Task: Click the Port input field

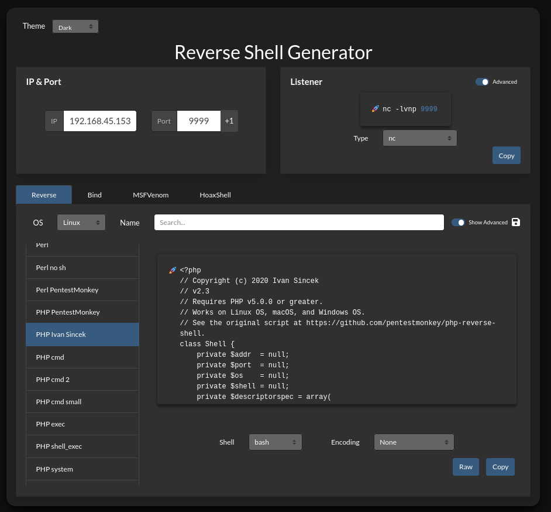Action: [x=199, y=121]
